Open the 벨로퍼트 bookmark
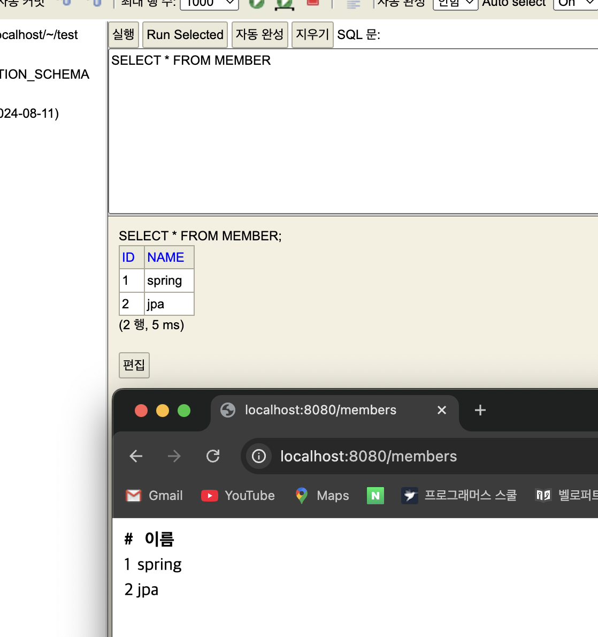The width and height of the screenshot is (598, 637). [566, 496]
